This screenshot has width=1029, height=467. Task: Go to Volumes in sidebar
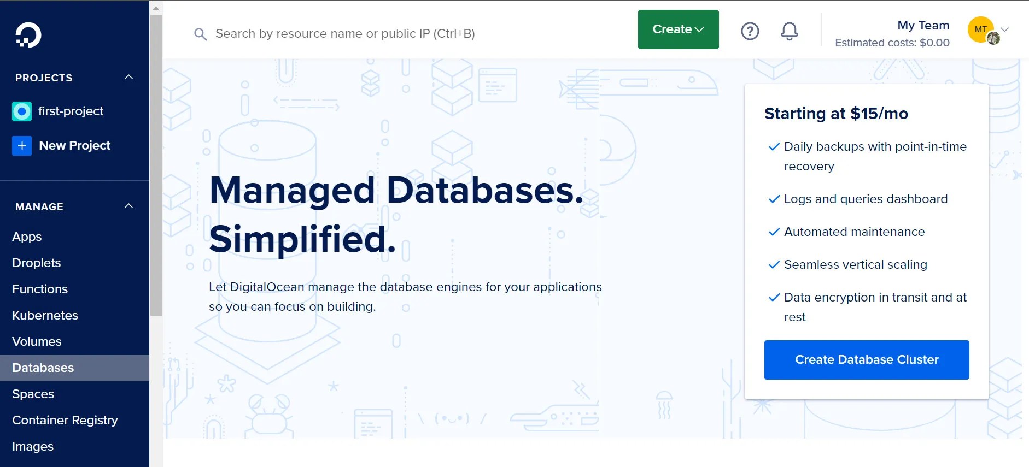pos(37,341)
